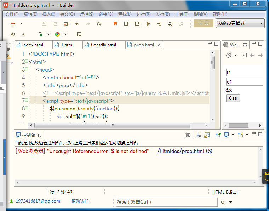
Task: Click the jump to line start icon
Action: click(148, 24)
